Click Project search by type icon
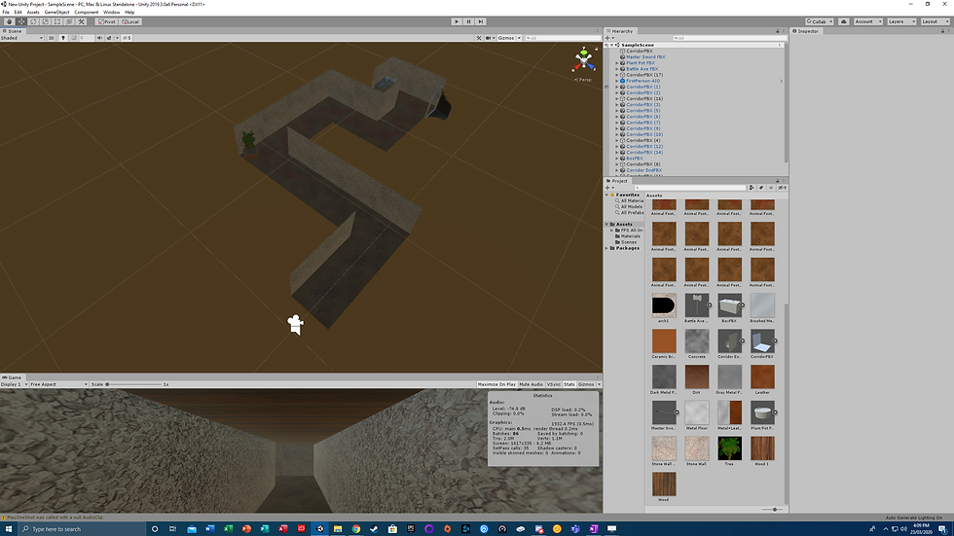Screen dimensions: 954x536 pos(752,188)
